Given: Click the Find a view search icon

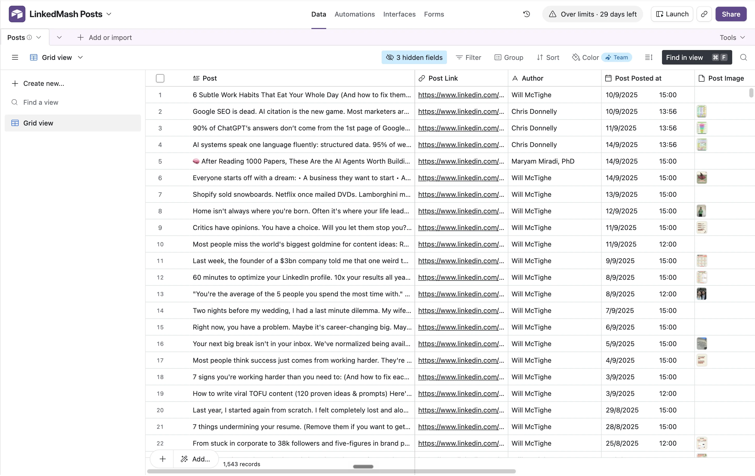Looking at the screenshot, I should point(15,102).
